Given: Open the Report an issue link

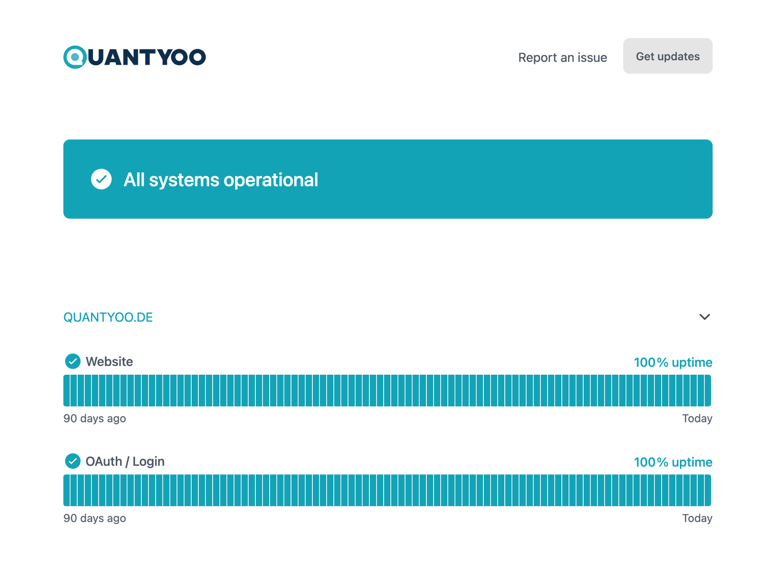Looking at the screenshot, I should tap(563, 57).
